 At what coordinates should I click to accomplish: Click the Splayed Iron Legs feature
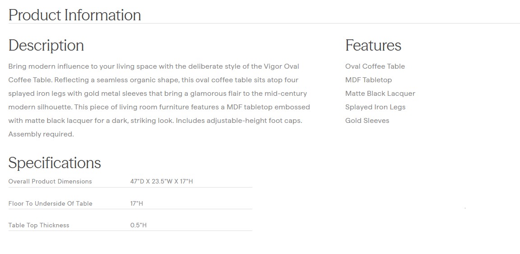tap(375, 107)
